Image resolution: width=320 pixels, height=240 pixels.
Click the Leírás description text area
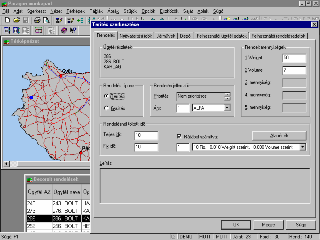(205, 186)
